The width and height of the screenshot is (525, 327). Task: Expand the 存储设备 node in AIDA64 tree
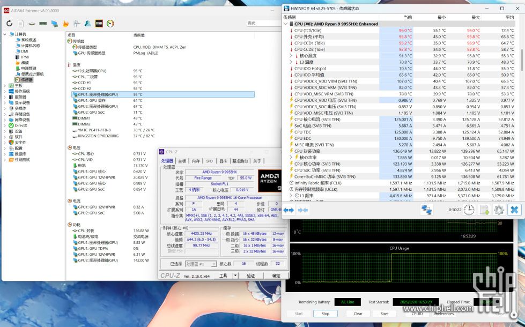[5, 114]
